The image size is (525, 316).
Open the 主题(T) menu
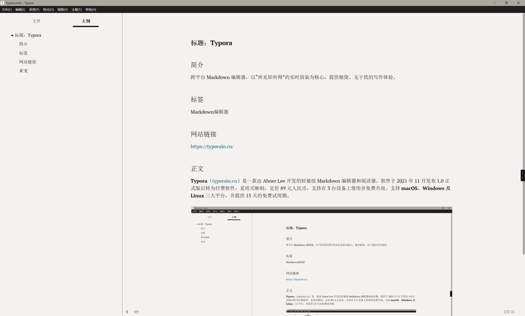click(x=77, y=9)
